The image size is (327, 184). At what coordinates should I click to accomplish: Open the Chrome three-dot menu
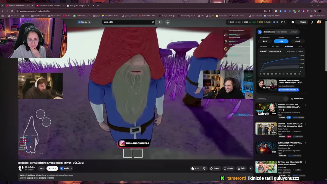(x=324, y=11)
